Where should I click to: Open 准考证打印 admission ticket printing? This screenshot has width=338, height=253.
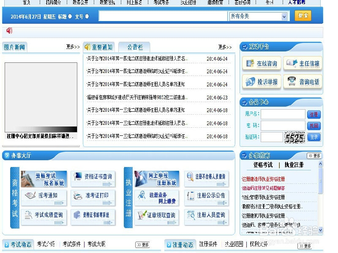tap(93, 198)
